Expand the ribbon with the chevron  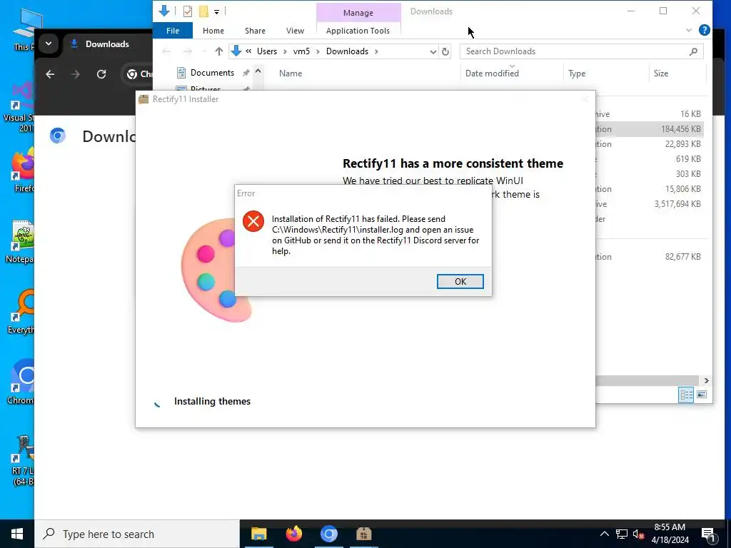coord(689,30)
